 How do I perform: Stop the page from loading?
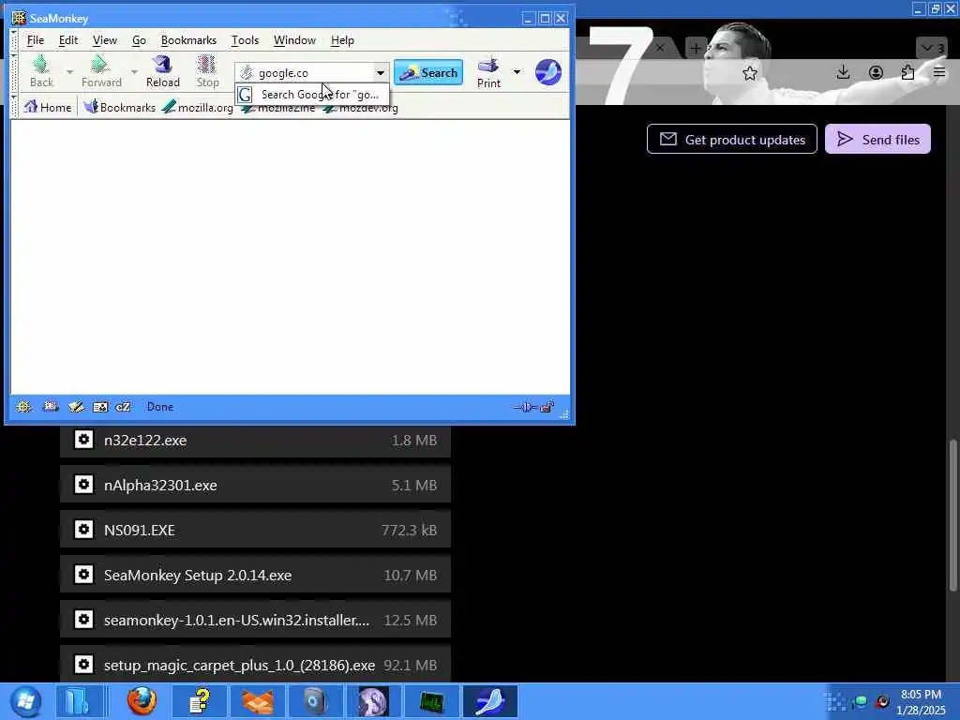(207, 71)
